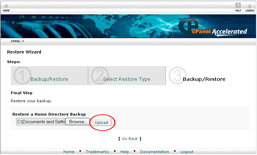Click the Go Back link
The width and height of the screenshot is (257, 155).
pyautogui.click(x=130, y=139)
